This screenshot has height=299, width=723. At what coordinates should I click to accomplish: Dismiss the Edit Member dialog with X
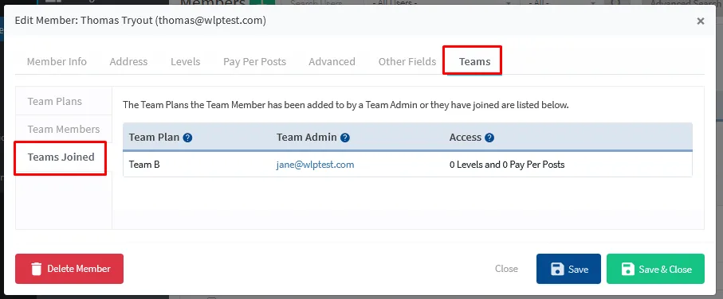coord(701,21)
